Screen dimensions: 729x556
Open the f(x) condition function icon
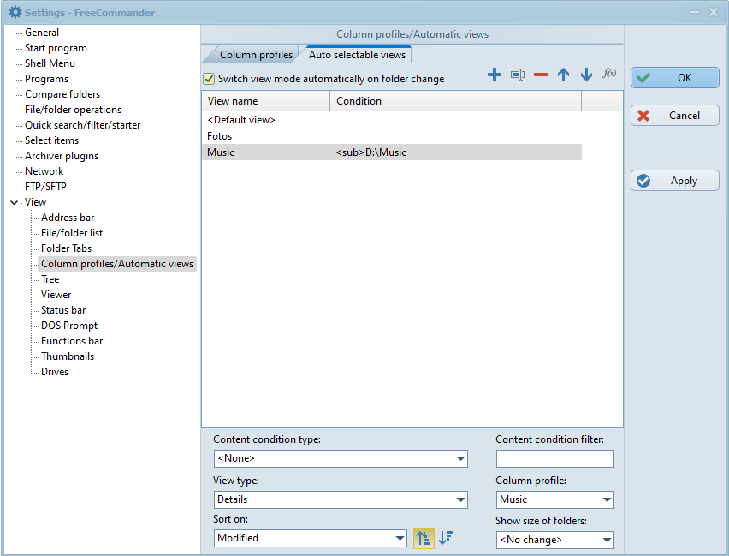coord(609,73)
